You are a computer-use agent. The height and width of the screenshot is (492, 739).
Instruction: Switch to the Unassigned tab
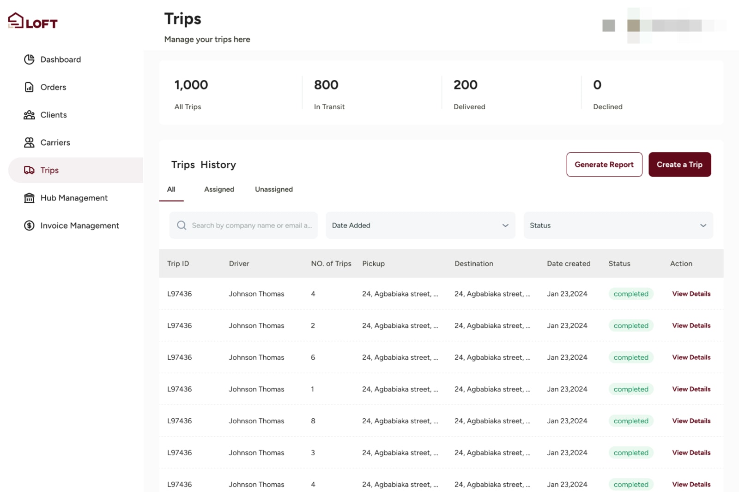[x=274, y=190]
